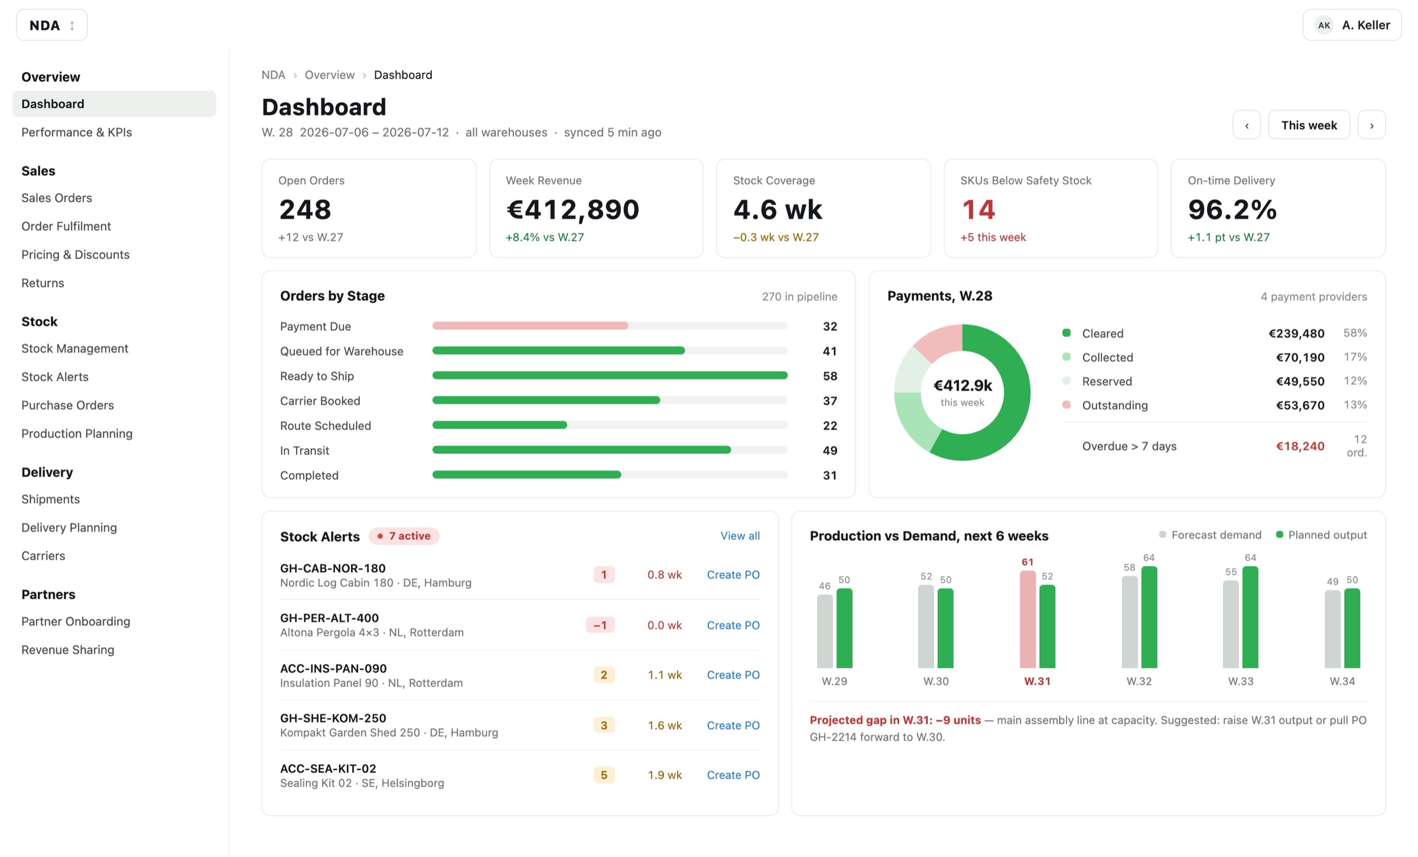Screen dimensions: 1418x857
Task: Click the Projected gap in W.31 message
Action: [x=1088, y=728]
